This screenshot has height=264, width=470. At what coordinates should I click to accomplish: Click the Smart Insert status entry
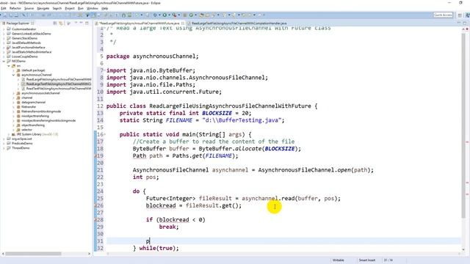[367, 260]
